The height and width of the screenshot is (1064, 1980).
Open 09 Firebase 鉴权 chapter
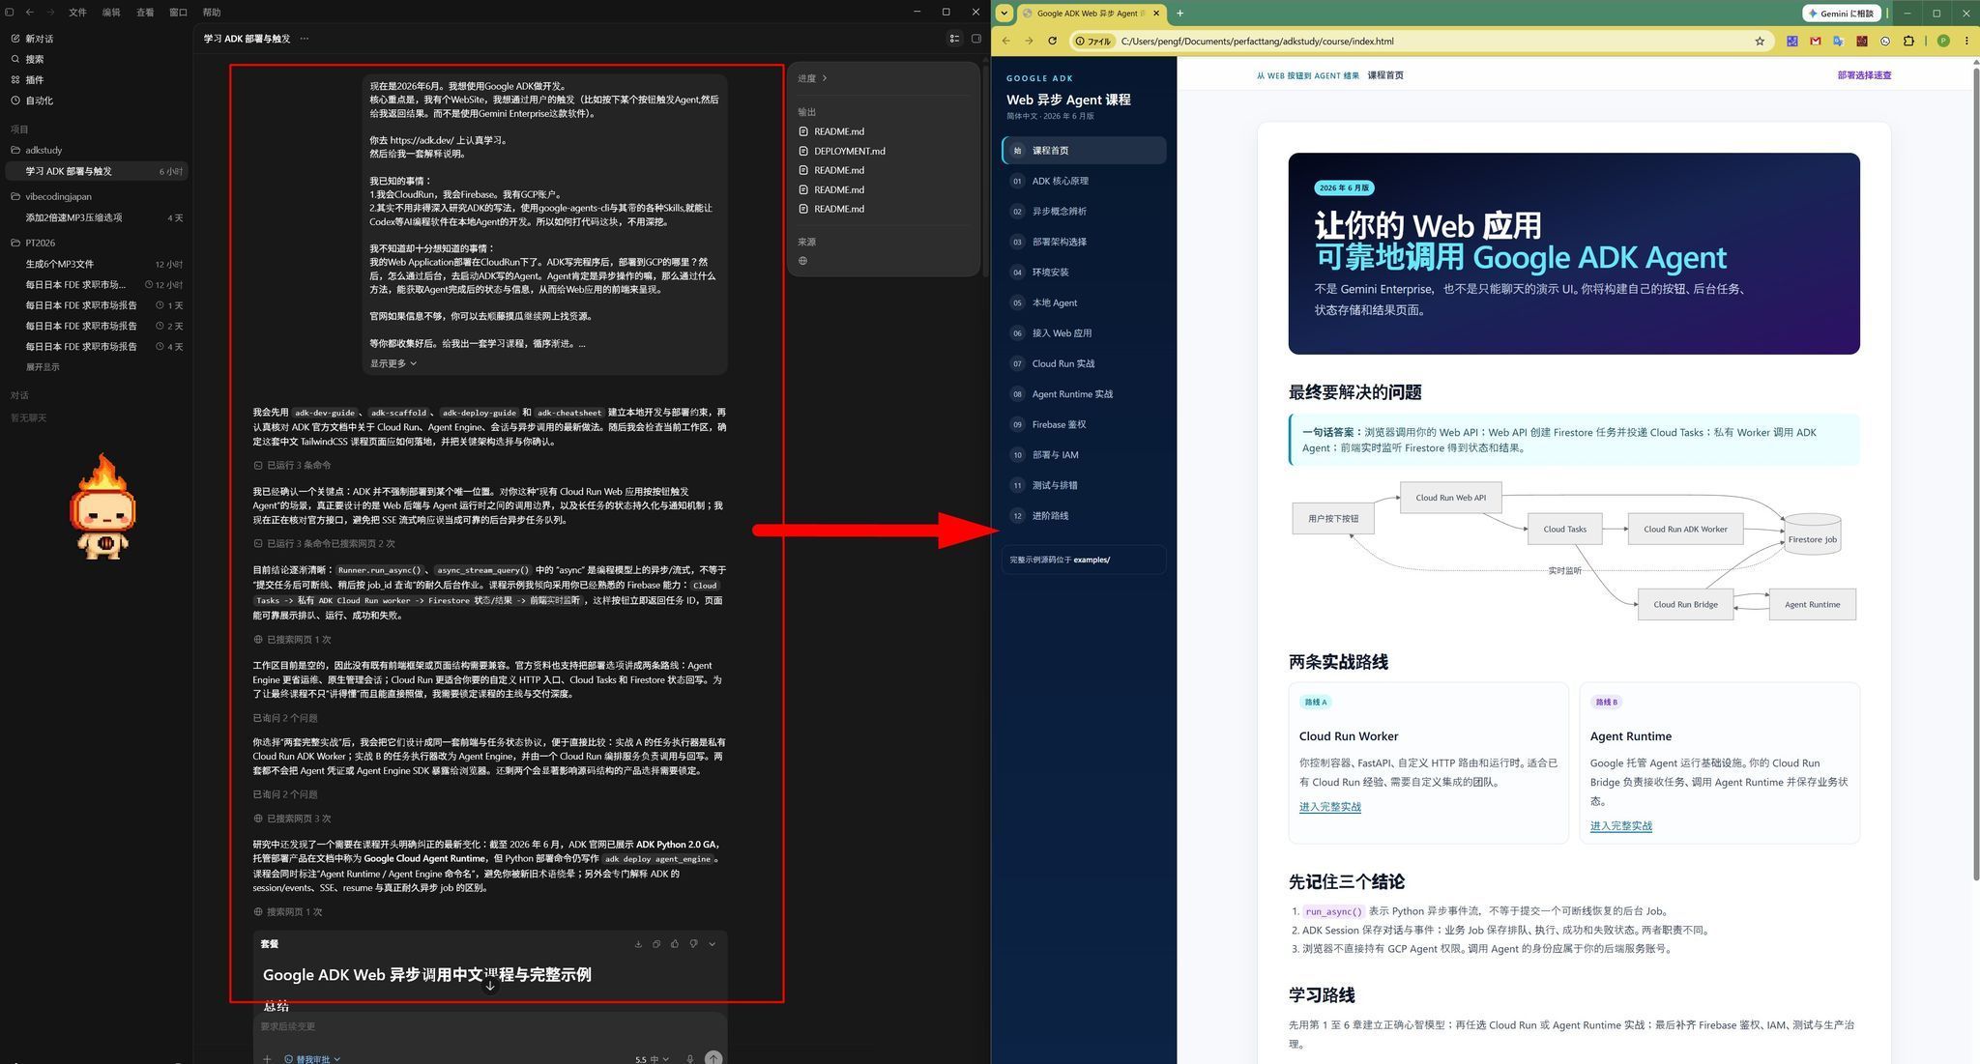pos(1084,424)
